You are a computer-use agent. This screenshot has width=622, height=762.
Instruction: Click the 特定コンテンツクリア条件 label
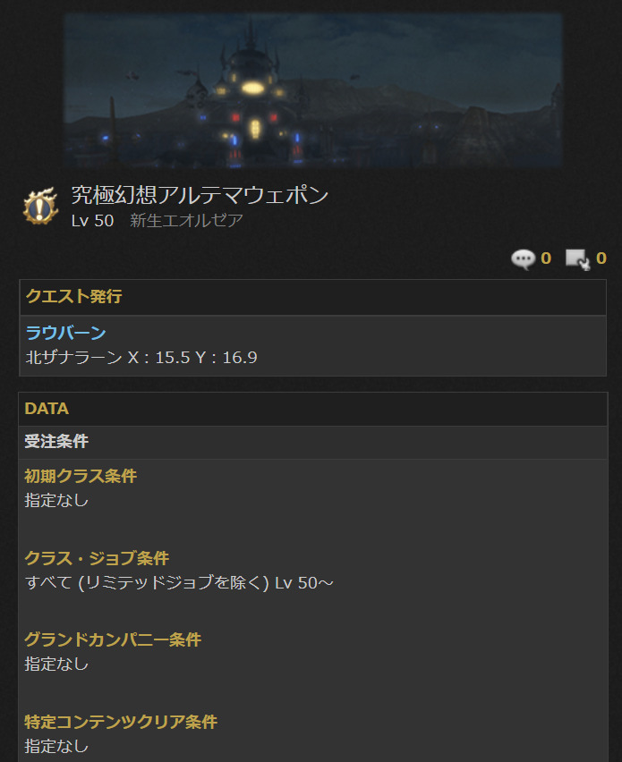121,722
